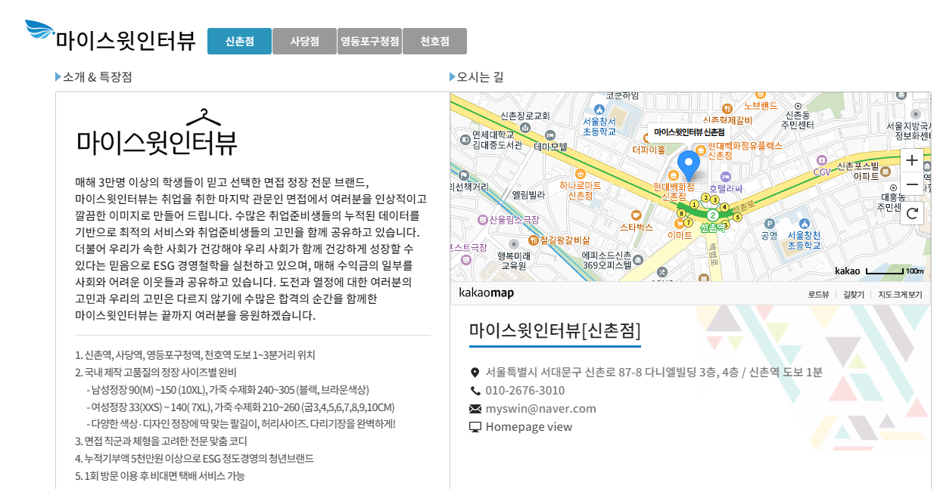Click the CGV icon on the map
The height and width of the screenshot is (489, 940).
pos(822,160)
